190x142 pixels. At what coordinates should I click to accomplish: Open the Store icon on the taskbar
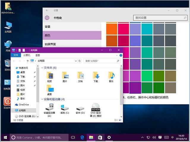pos(100,138)
